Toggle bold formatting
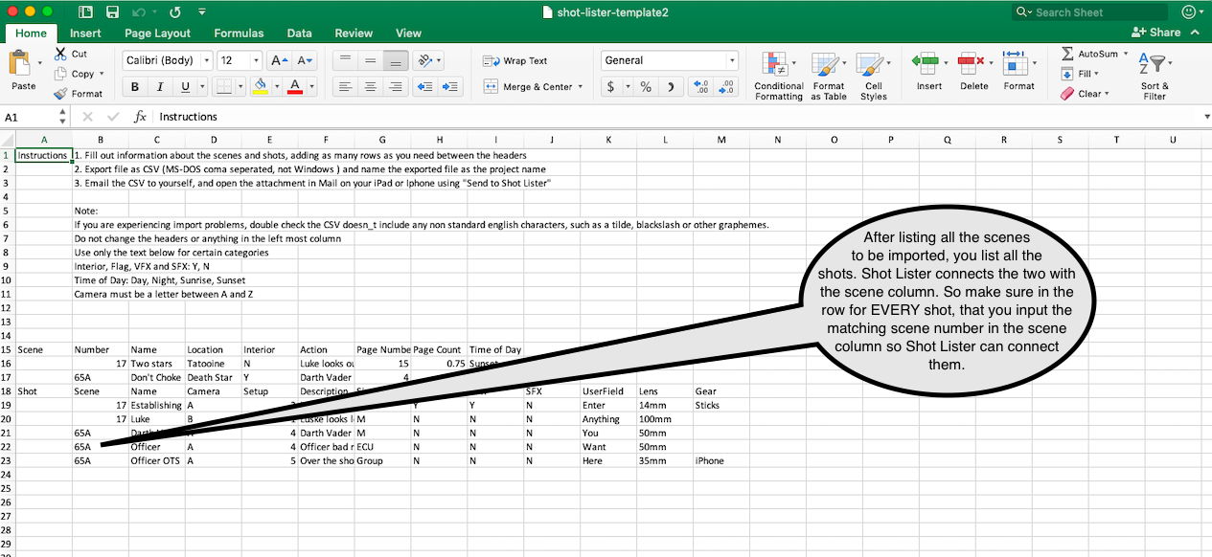The height and width of the screenshot is (557, 1212). point(134,85)
